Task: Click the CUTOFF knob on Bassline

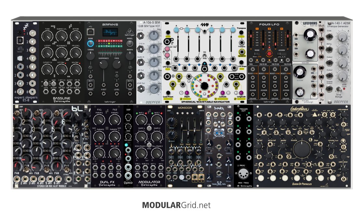Action: (x=47, y=53)
